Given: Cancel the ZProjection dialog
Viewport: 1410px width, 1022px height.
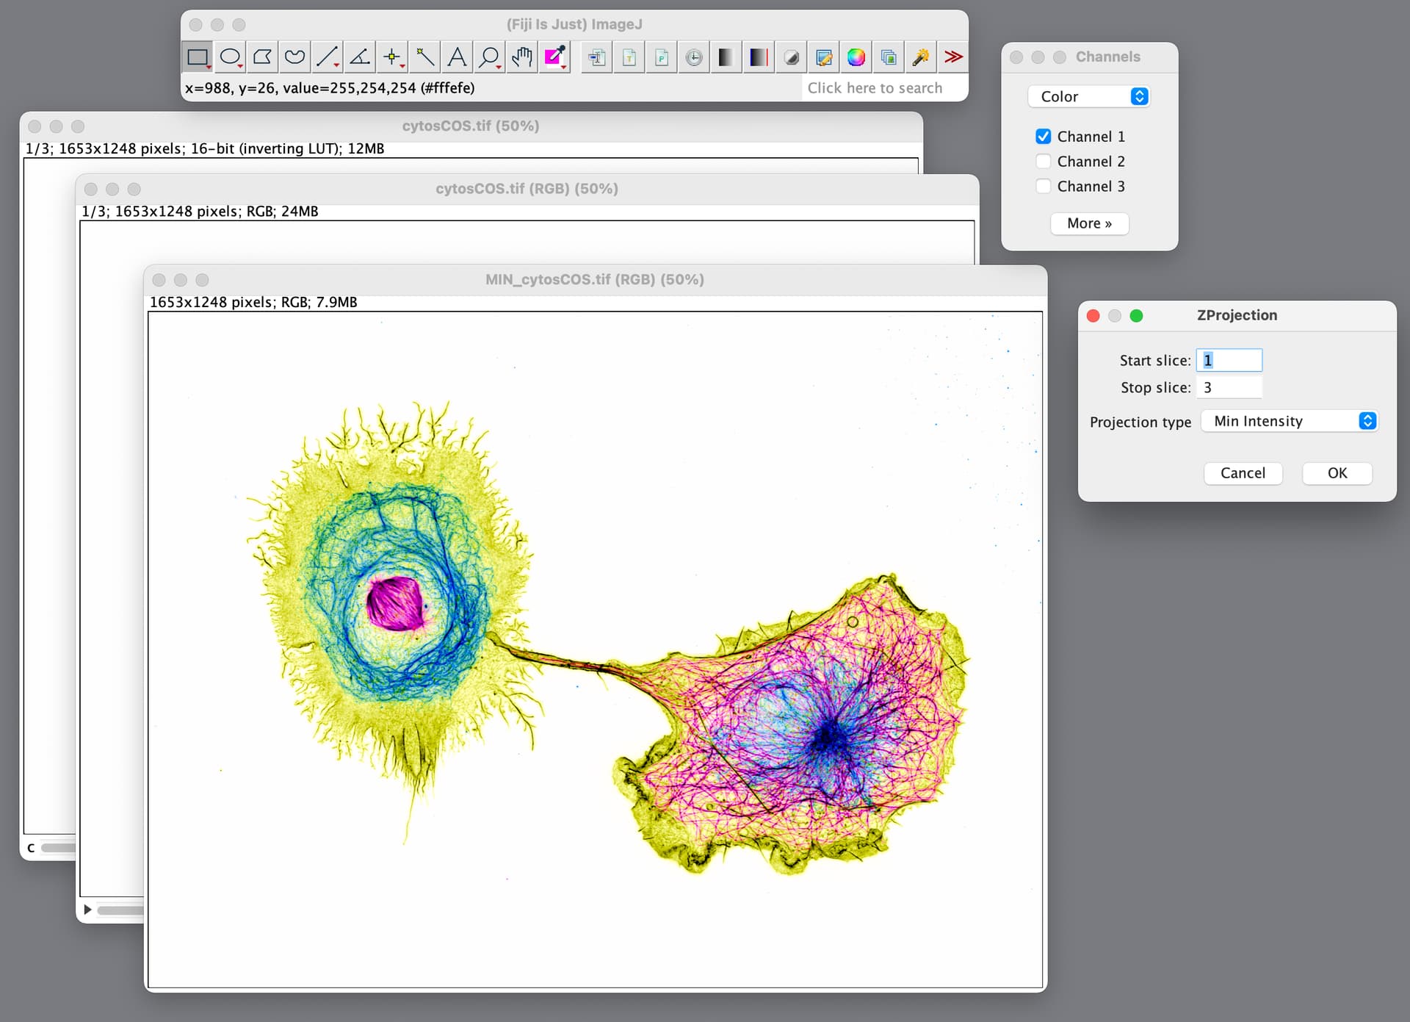Looking at the screenshot, I should [x=1243, y=473].
